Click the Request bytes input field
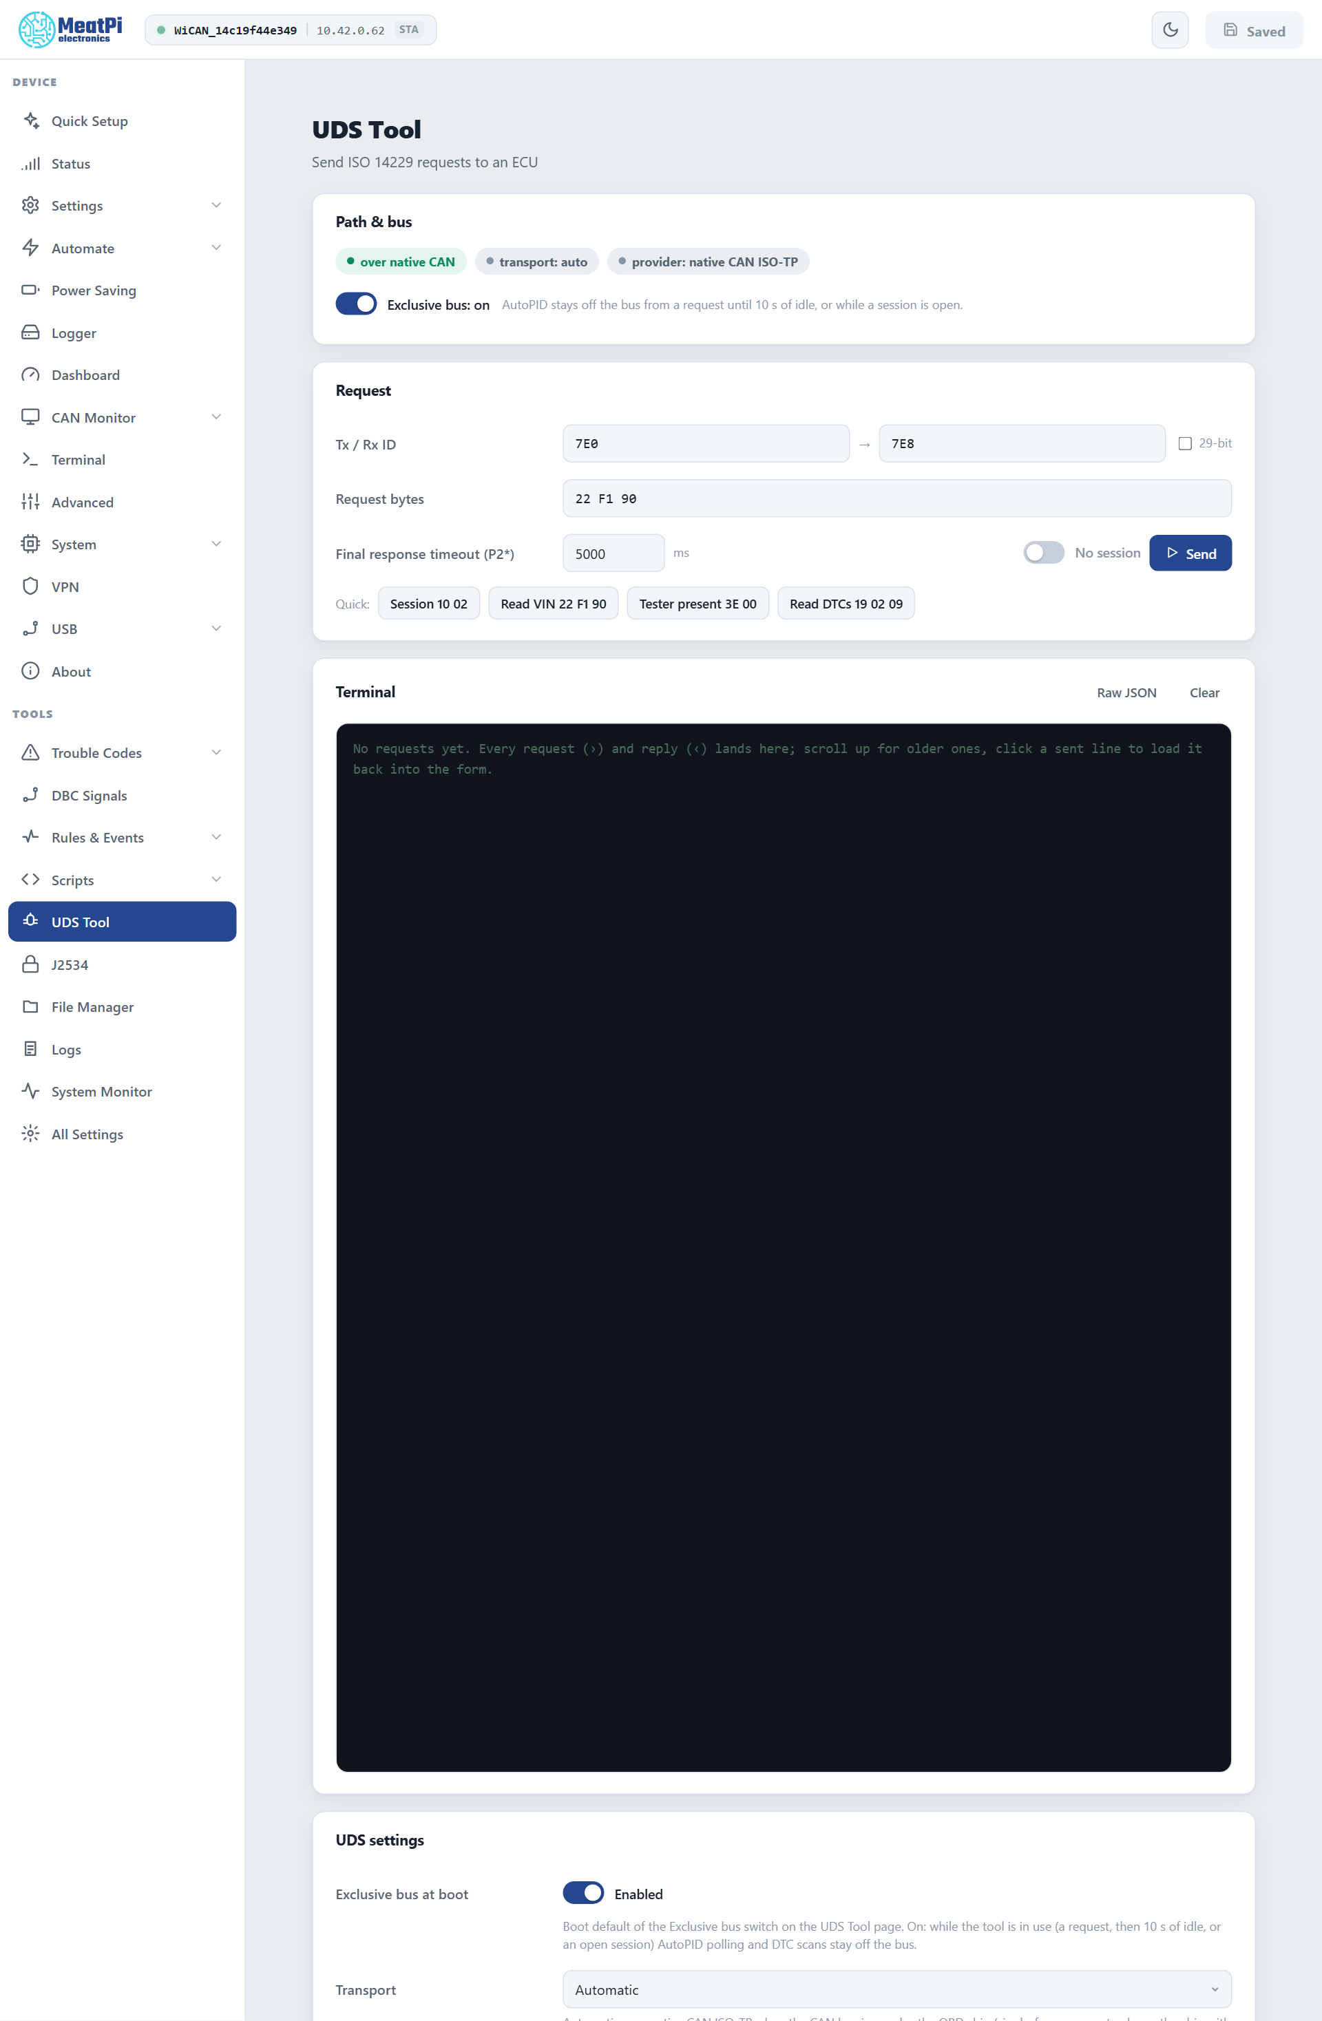The image size is (1322, 2021). point(896,498)
